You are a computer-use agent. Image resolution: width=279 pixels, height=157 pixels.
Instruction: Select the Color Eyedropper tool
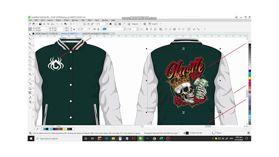click(30, 98)
